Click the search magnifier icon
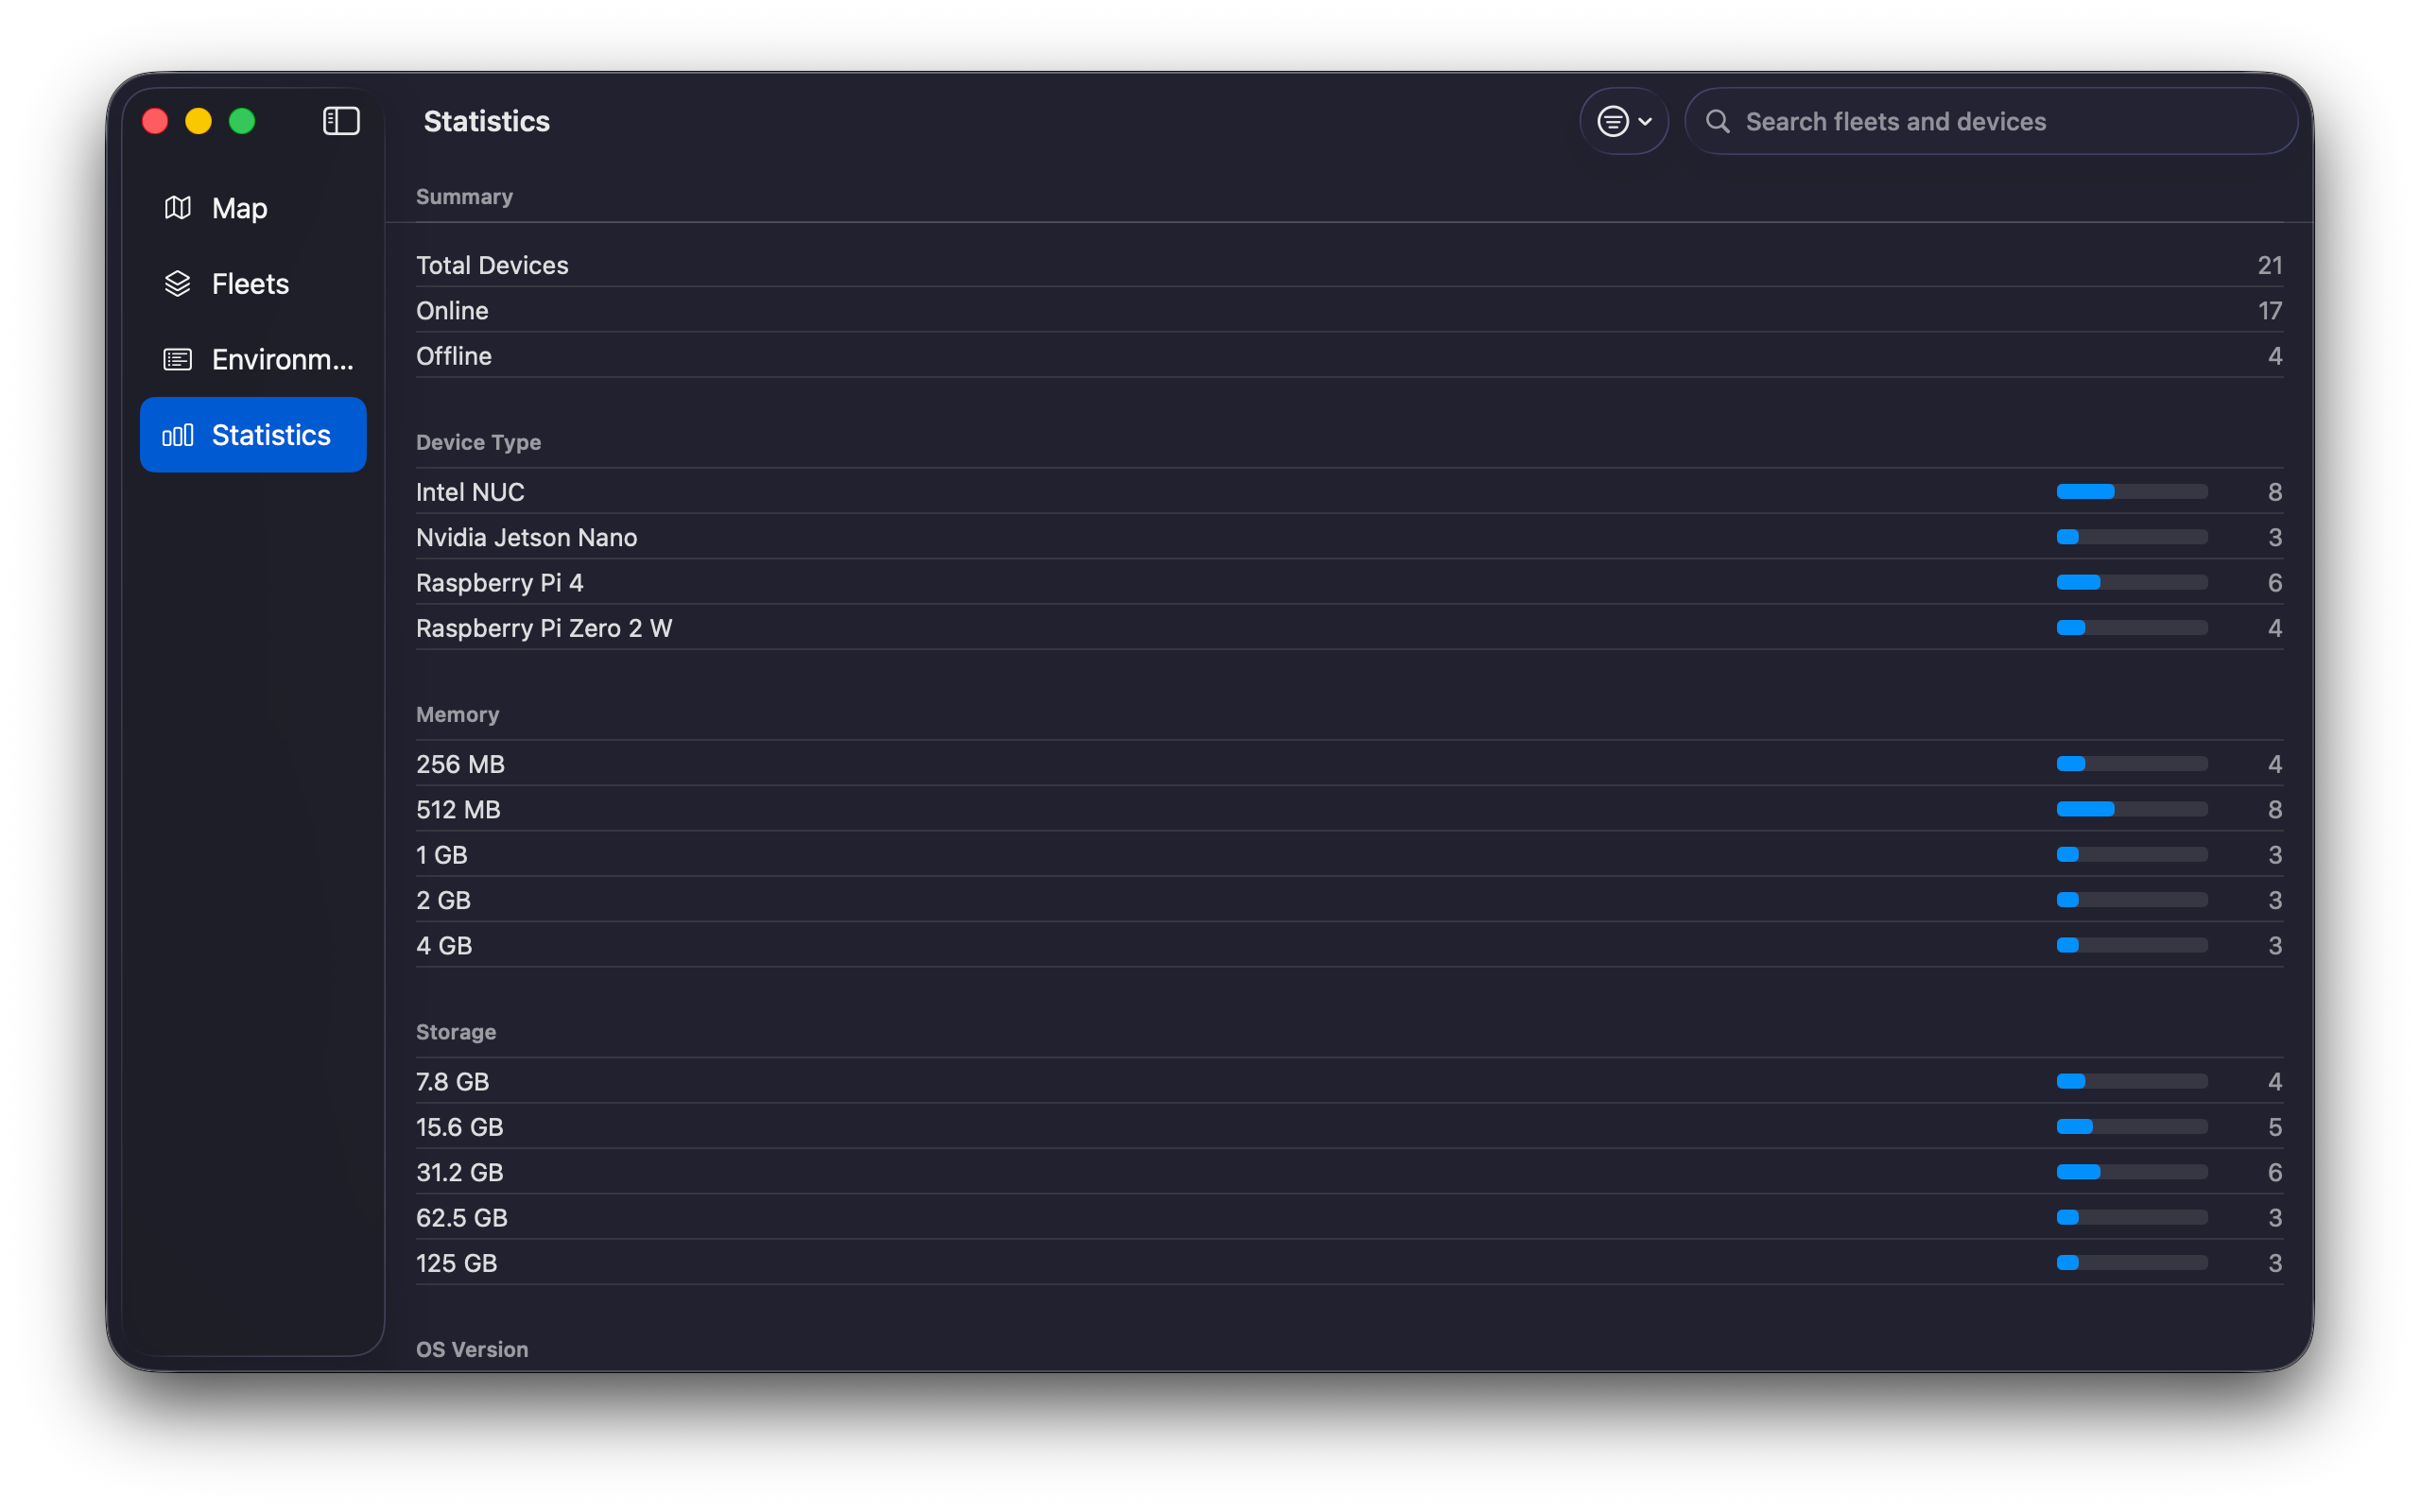 click(1718, 121)
